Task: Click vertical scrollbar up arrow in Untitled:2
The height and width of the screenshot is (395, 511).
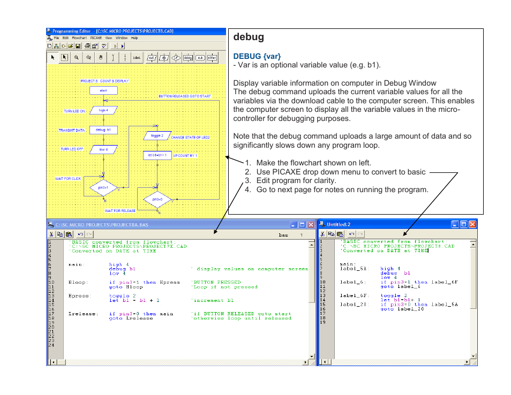Action: coord(473,244)
